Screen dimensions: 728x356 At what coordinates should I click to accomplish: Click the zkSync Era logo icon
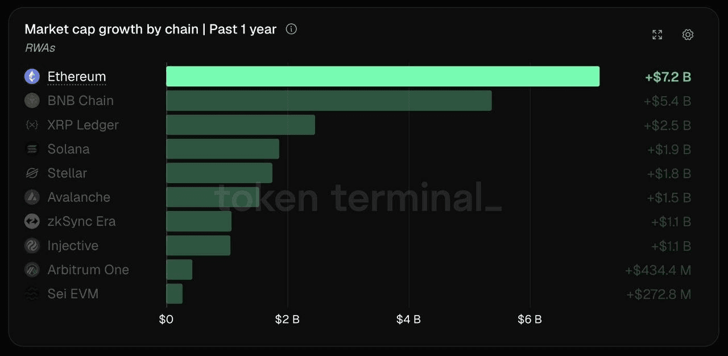[32, 221]
